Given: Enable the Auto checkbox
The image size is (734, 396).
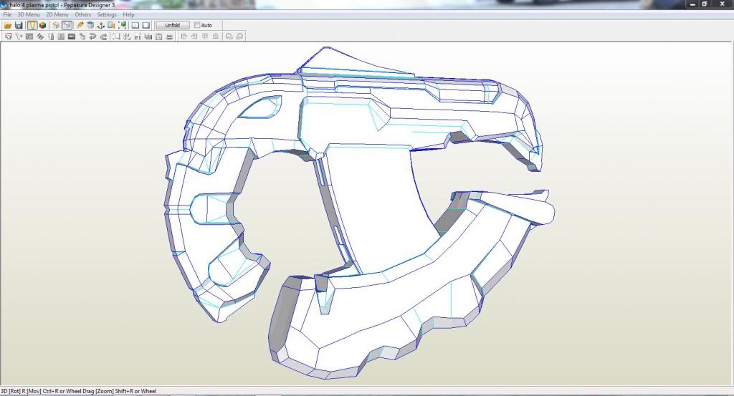Looking at the screenshot, I should coord(197,25).
